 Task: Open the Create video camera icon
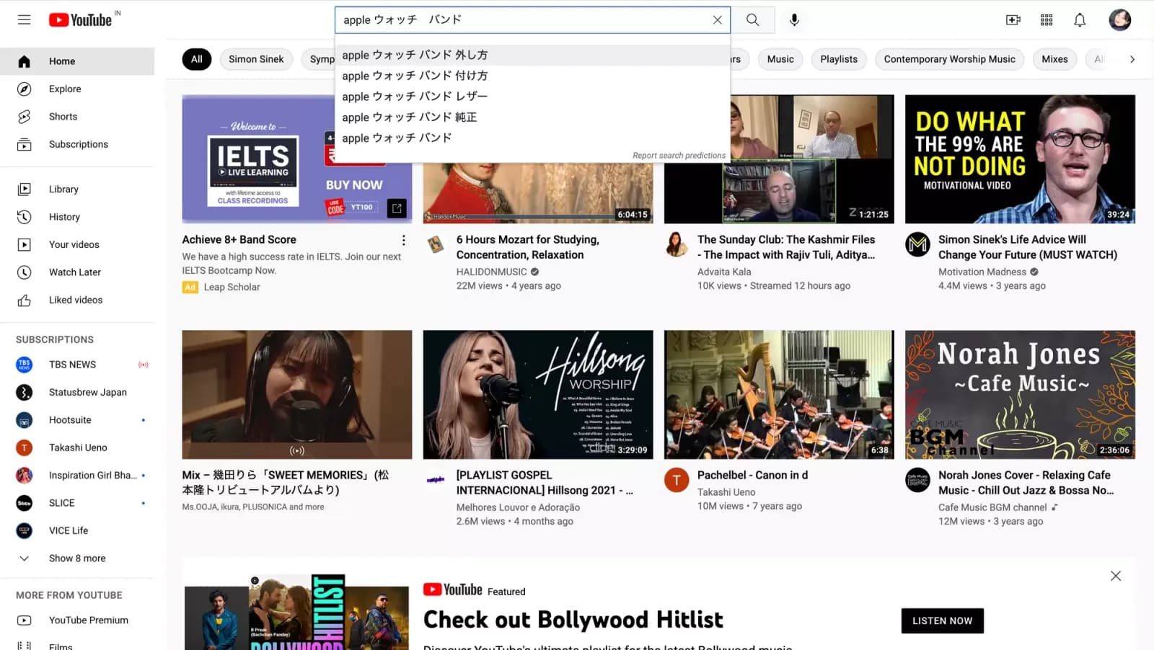1013,20
